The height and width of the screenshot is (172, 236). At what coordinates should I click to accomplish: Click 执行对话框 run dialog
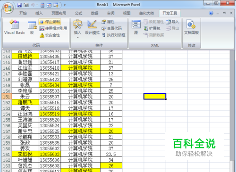point(113,35)
